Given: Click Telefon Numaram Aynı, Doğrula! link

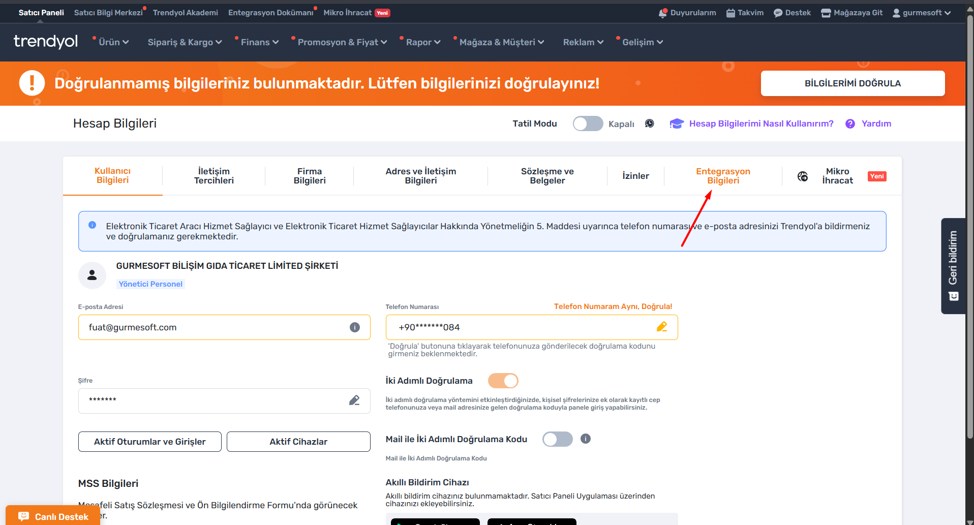Looking at the screenshot, I should [x=613, y=306].
